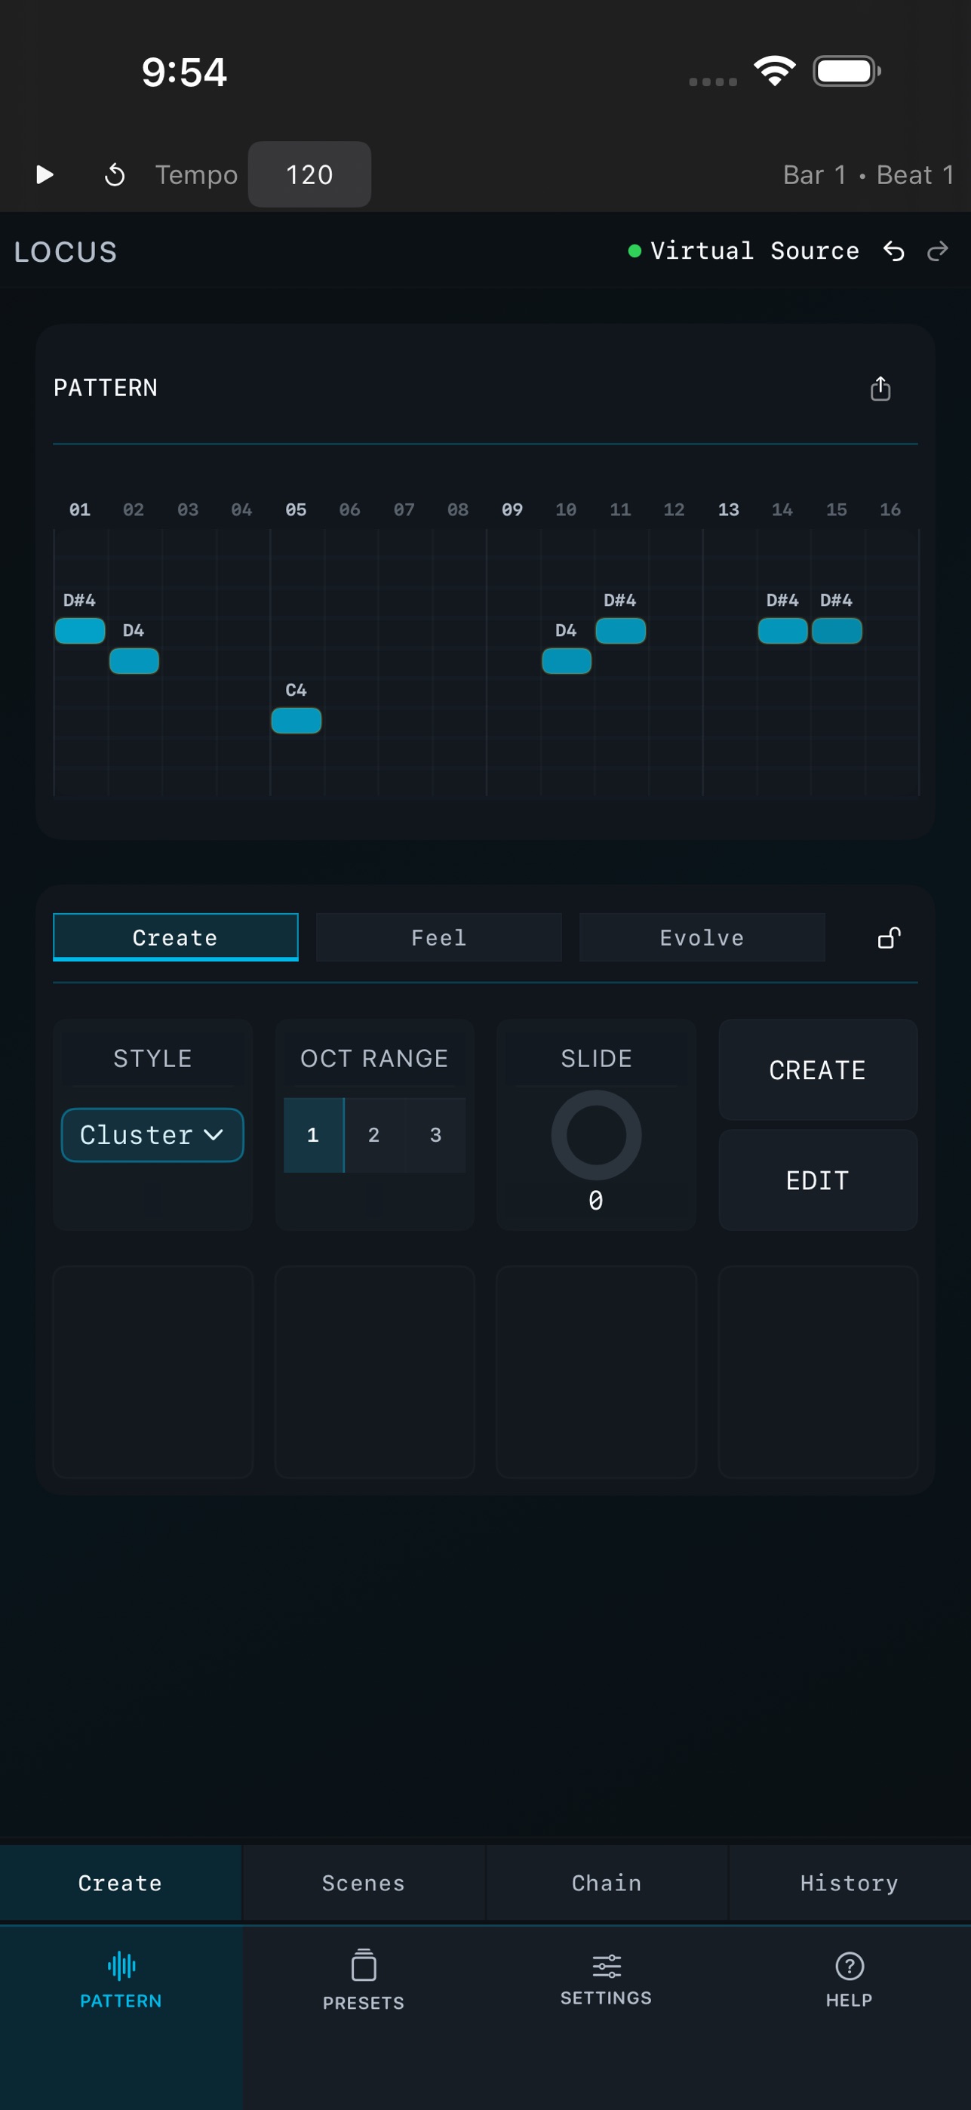
Task: Click the share pattern icon
Action: point(880,388)
